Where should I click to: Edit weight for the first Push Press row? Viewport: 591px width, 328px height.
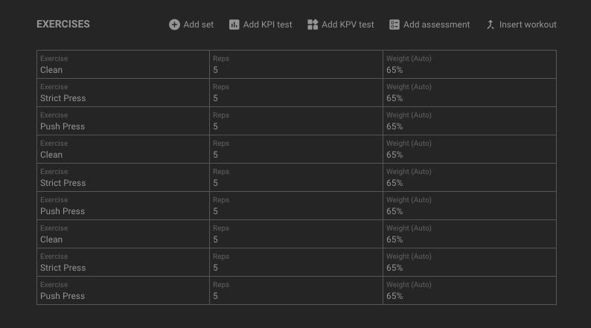[470, 121]
